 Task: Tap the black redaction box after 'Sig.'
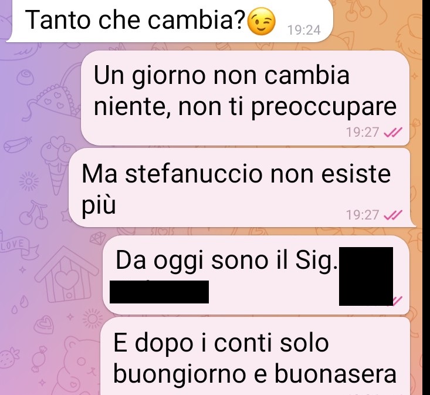tap(366, 276)
